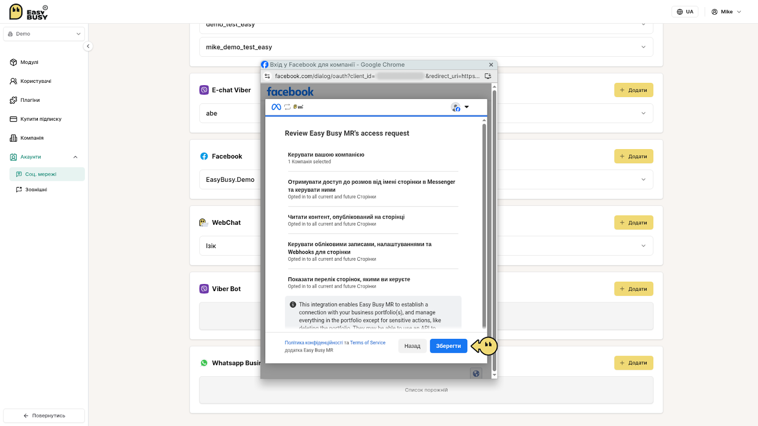
Task: Open the Mike user menu
Action: (x=726, y=12)
